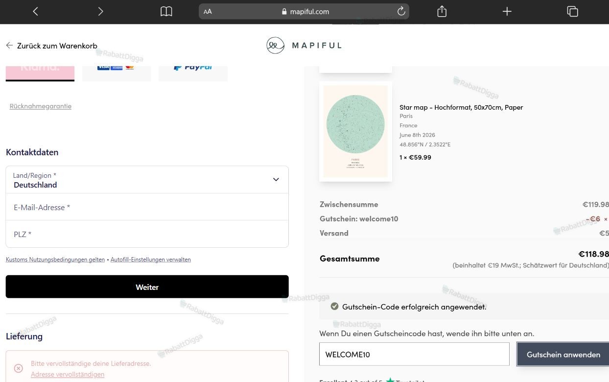This screenshot has width=609, height=382.
Task: Show all open tabs overview
Action: point(572,11)
